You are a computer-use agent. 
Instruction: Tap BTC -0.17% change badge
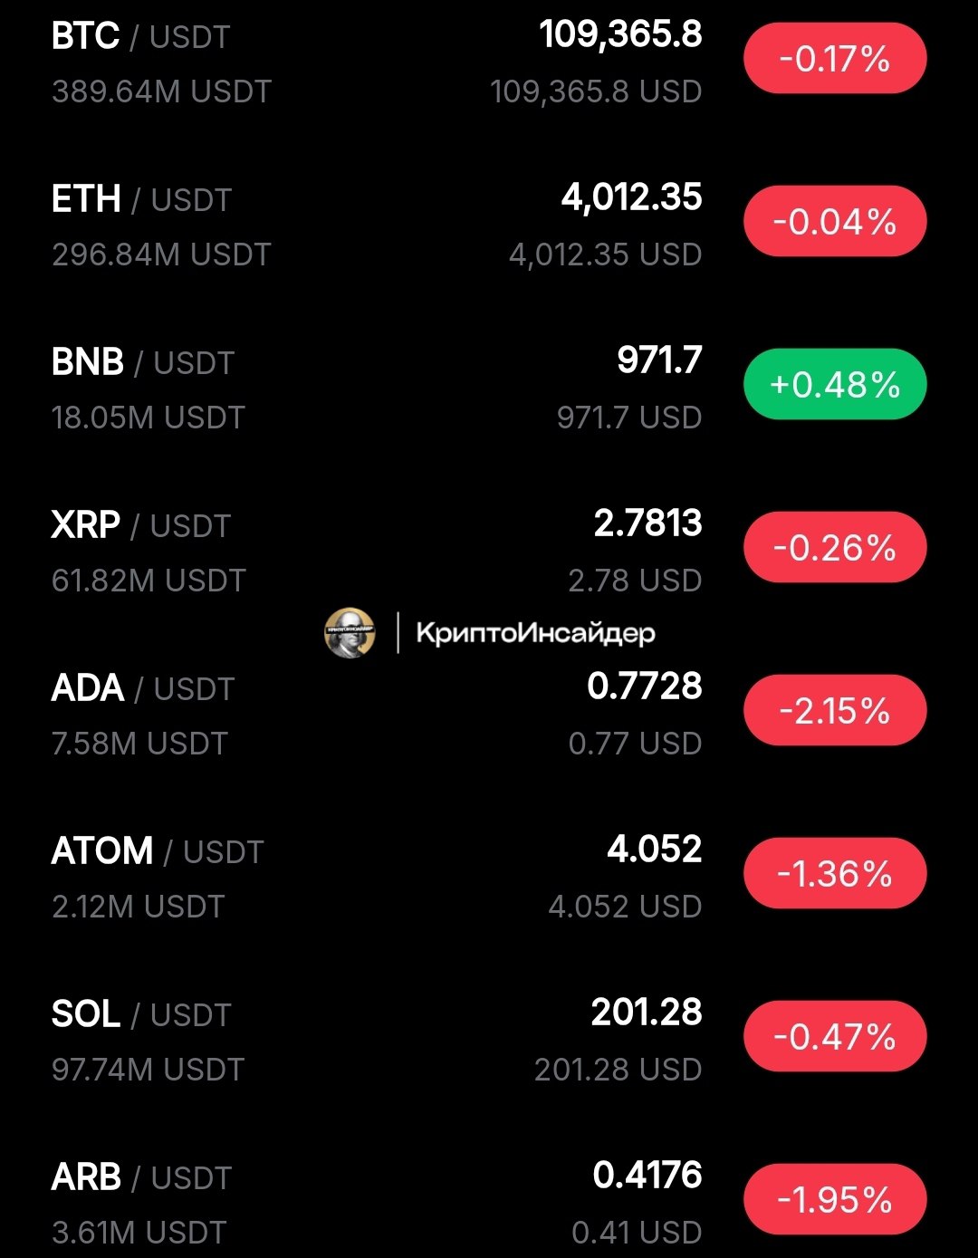pyautogui.click(x=835, y=59)
